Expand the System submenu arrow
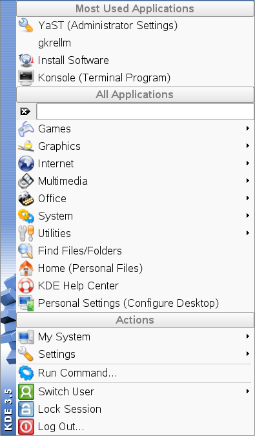The height and width of the screenshot is (436, 255). click(247, 216)
